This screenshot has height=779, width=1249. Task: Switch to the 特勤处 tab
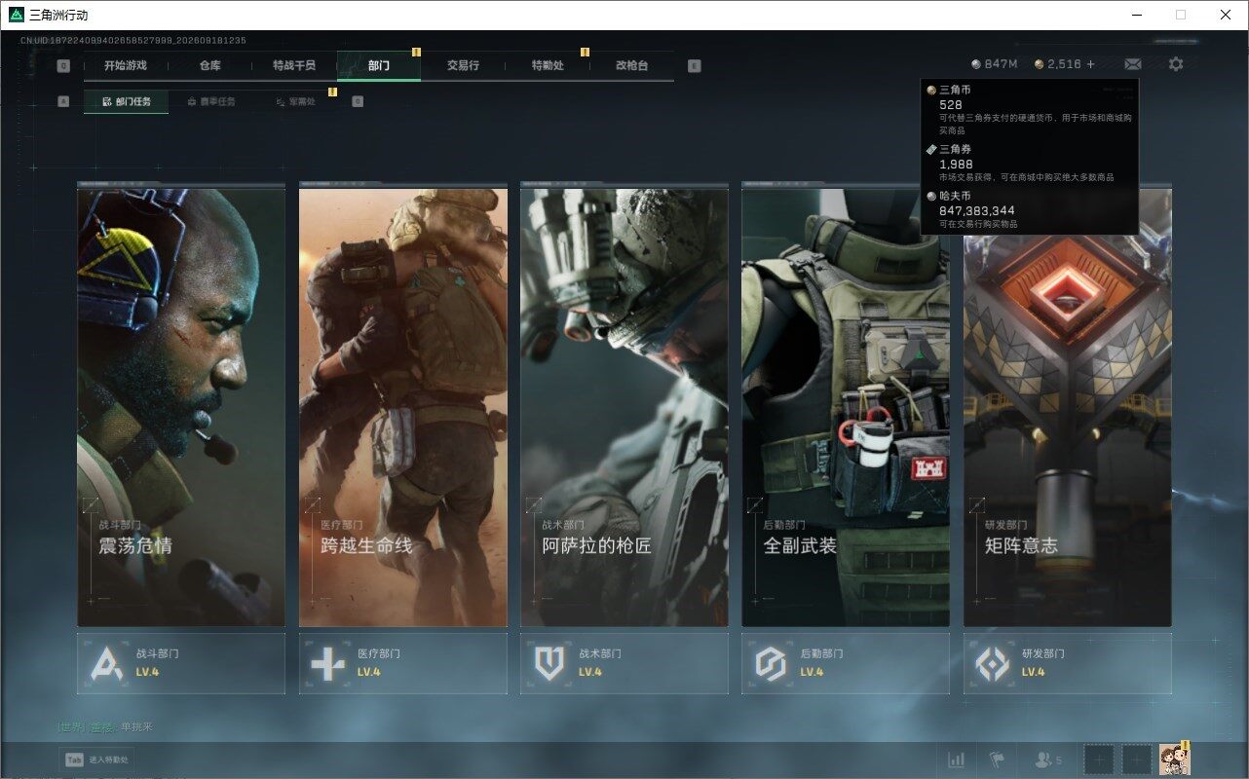[x=548, y=65]
